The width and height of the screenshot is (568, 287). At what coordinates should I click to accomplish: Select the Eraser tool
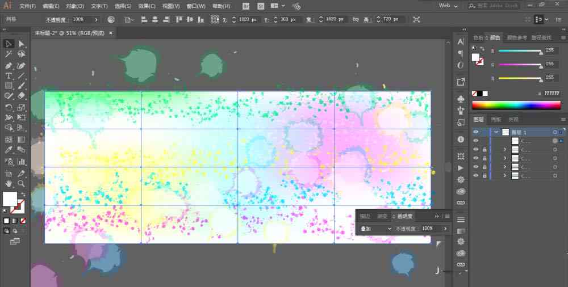[x=22, y=96]
